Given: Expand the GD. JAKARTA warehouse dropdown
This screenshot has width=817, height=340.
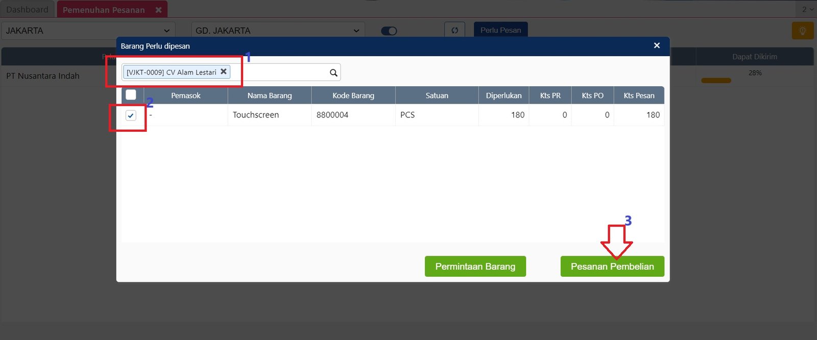Looking at the screenshot, I should [278, 31].
